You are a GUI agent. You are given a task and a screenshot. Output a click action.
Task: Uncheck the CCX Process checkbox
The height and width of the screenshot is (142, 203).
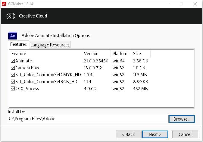tap(13, 89)
